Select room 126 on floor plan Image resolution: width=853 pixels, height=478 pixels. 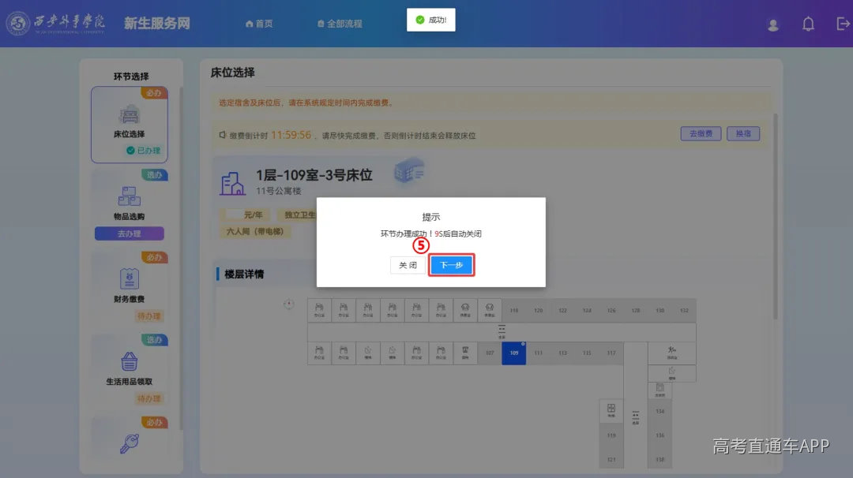tap(611, 311)
